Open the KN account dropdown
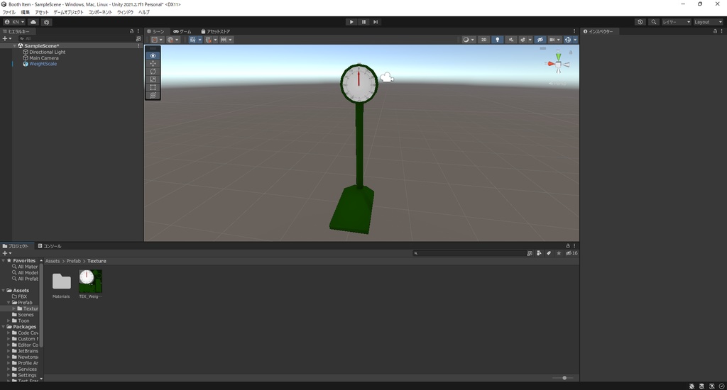The image size is (727, 390). (x=14, y=22)
